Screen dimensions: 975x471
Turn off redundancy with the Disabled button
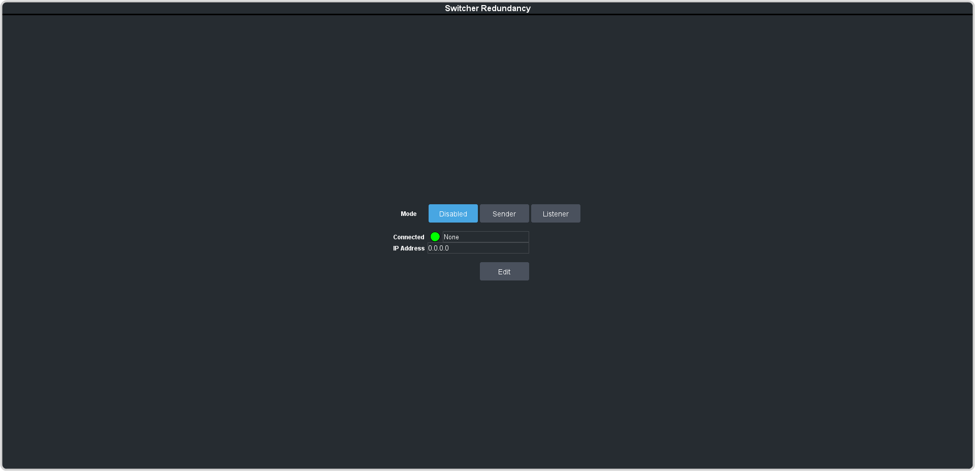[x=453, y=213]
